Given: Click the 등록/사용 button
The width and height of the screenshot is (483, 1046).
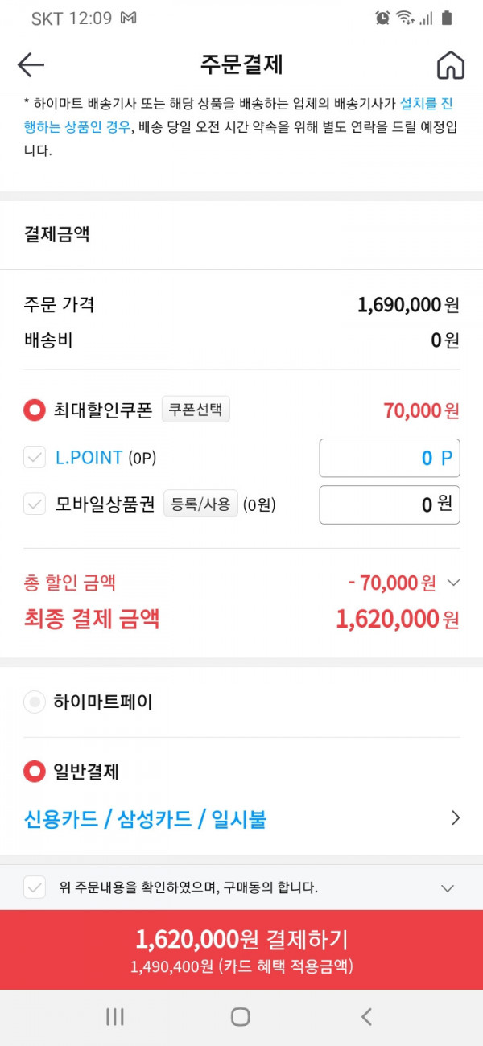Looking at the screenshot, I should click(200, 504).
